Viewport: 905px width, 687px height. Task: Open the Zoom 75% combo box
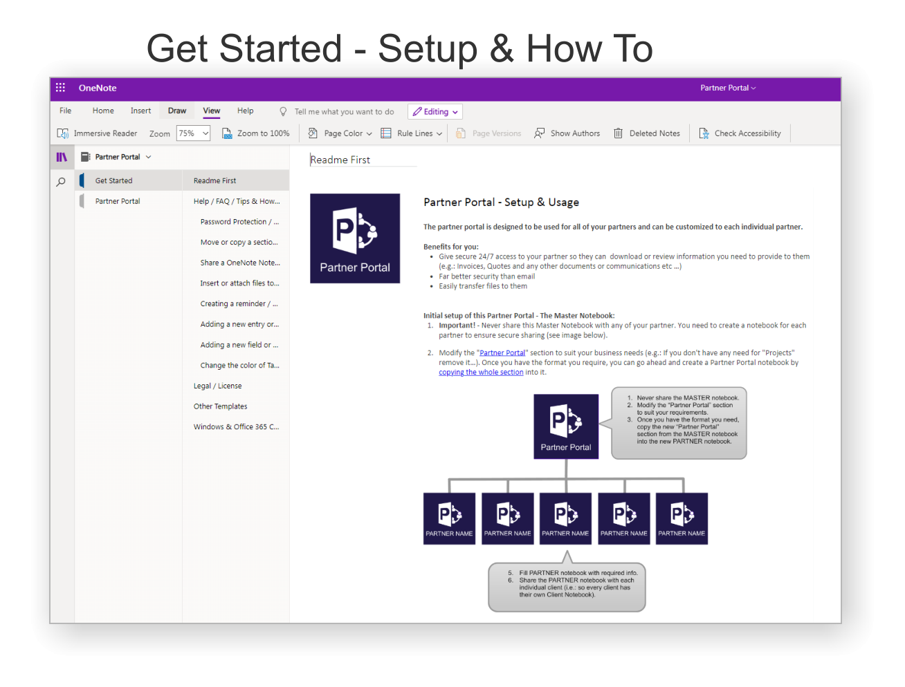click(x=193, y=133)
